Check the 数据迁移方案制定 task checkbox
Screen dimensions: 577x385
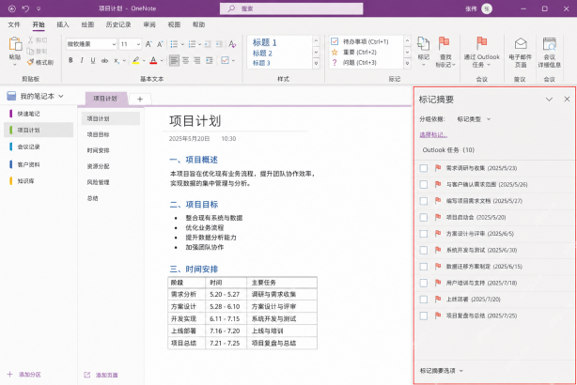[x=424, y=267]
